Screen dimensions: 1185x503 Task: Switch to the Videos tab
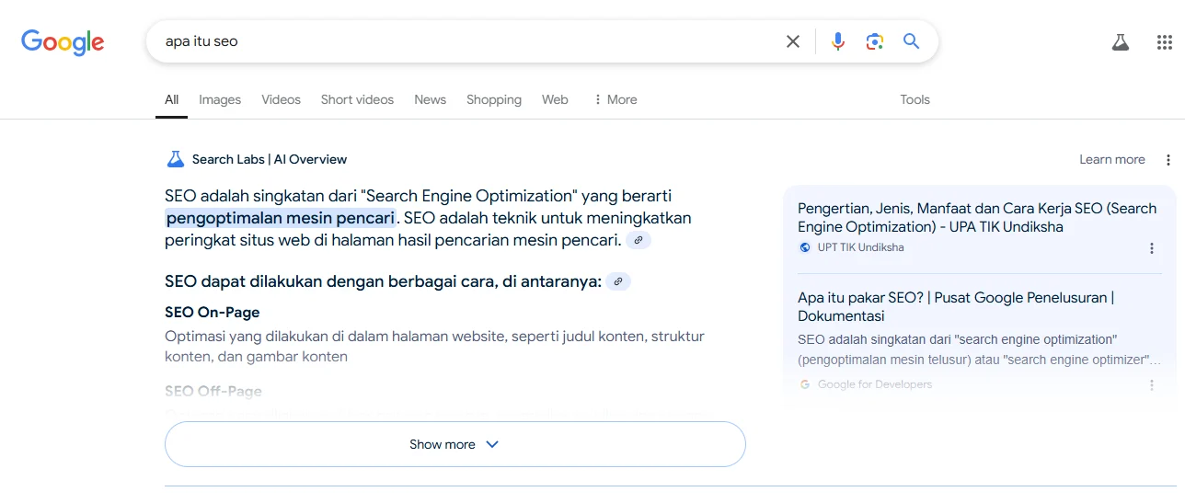281,99
